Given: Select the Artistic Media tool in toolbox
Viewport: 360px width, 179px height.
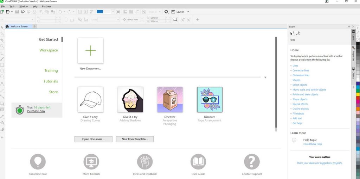Looking at the screenshot, I should 2,59.
